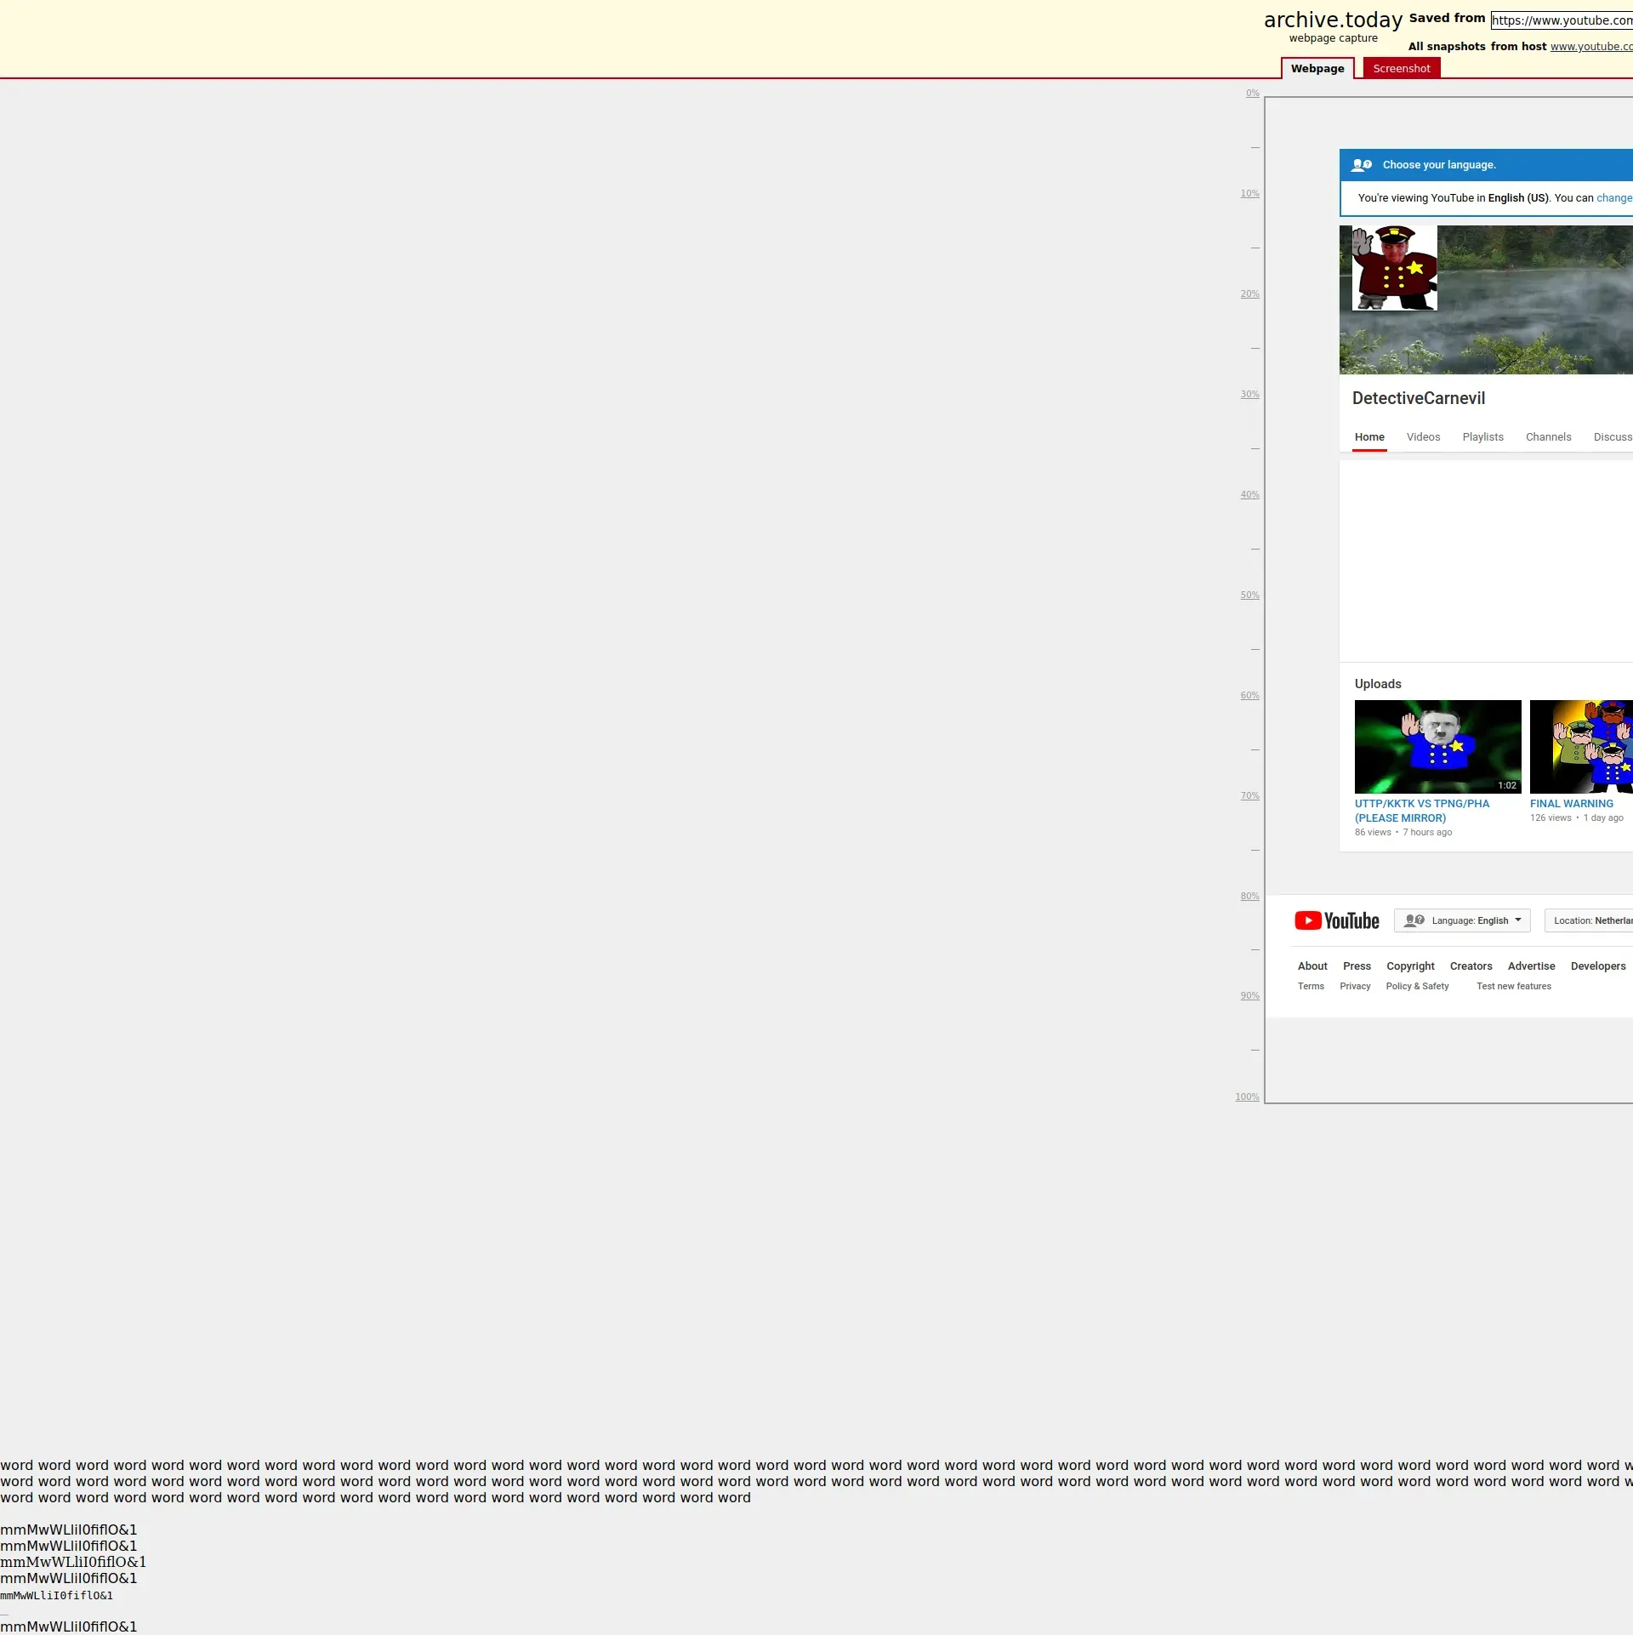Open the channel Videos tab
The image size is (1633, 1635).
(x=1423, y=437)
